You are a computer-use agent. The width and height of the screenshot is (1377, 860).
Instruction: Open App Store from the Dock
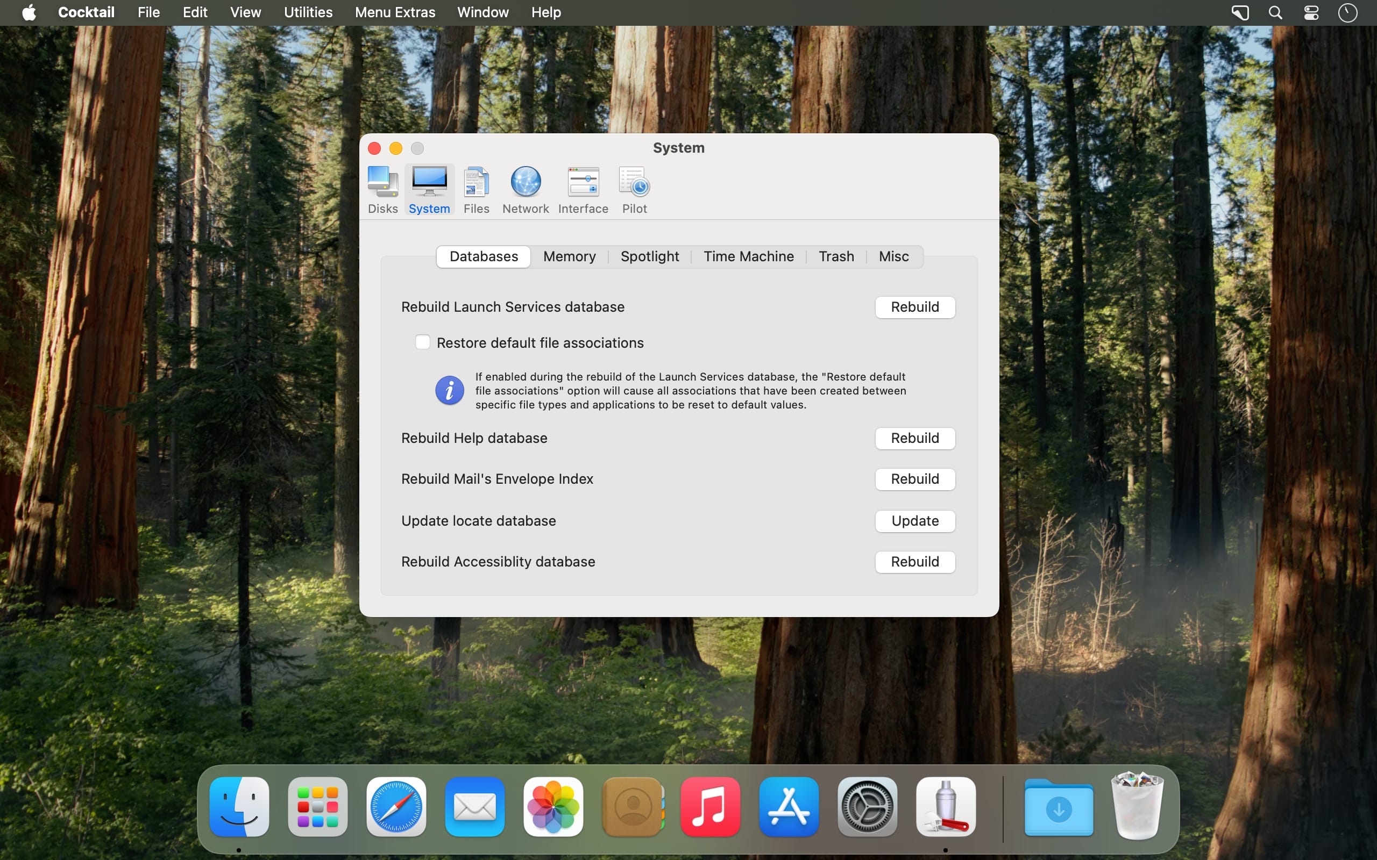tap(789, 807)
